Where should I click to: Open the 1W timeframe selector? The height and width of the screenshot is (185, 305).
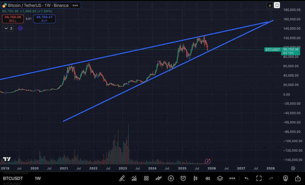coord(38,178)
